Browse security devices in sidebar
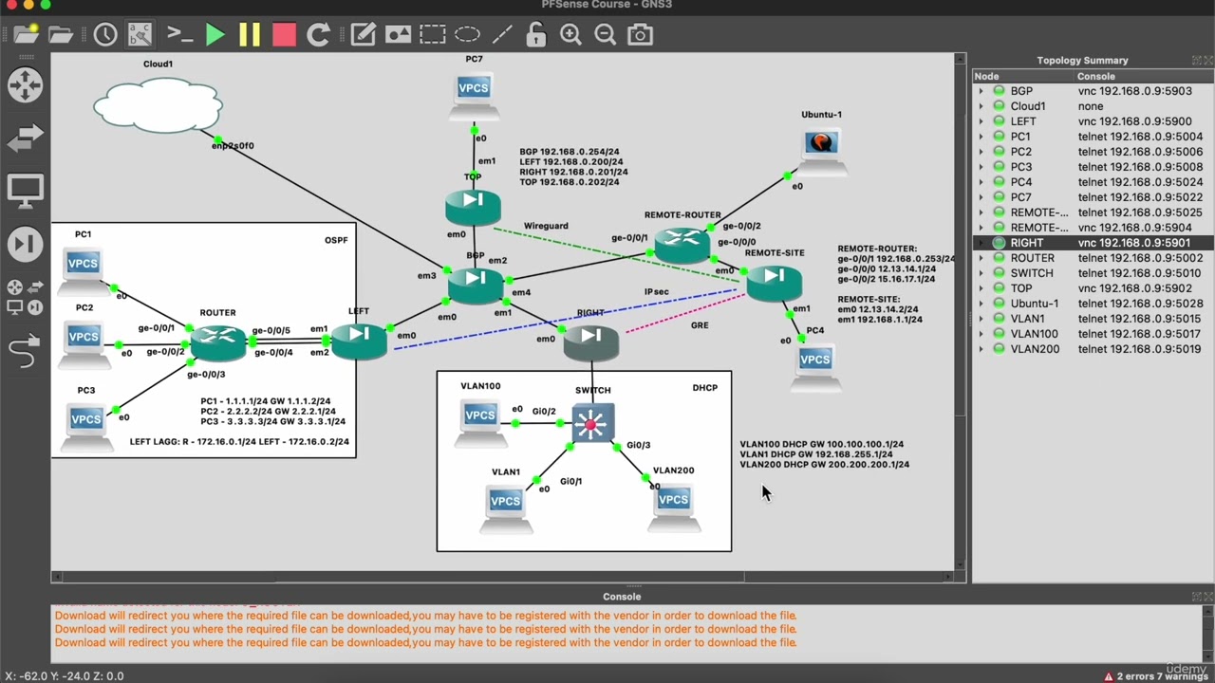The width and height of the screenshot is (1215, 683). [25, 244]
